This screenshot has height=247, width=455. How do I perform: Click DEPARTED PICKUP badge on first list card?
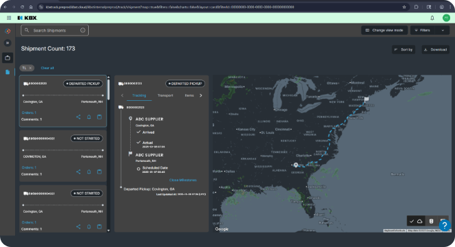click(83, 84)
